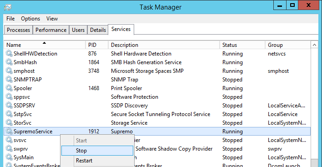Click the SNMPTRAP service gear icon
Viewport: 322px width, 167px height.
[9, 79]
